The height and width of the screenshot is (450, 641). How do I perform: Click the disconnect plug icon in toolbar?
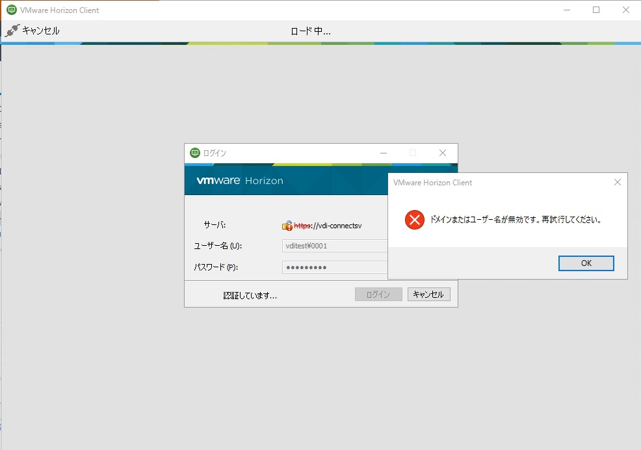coord(12,31)
